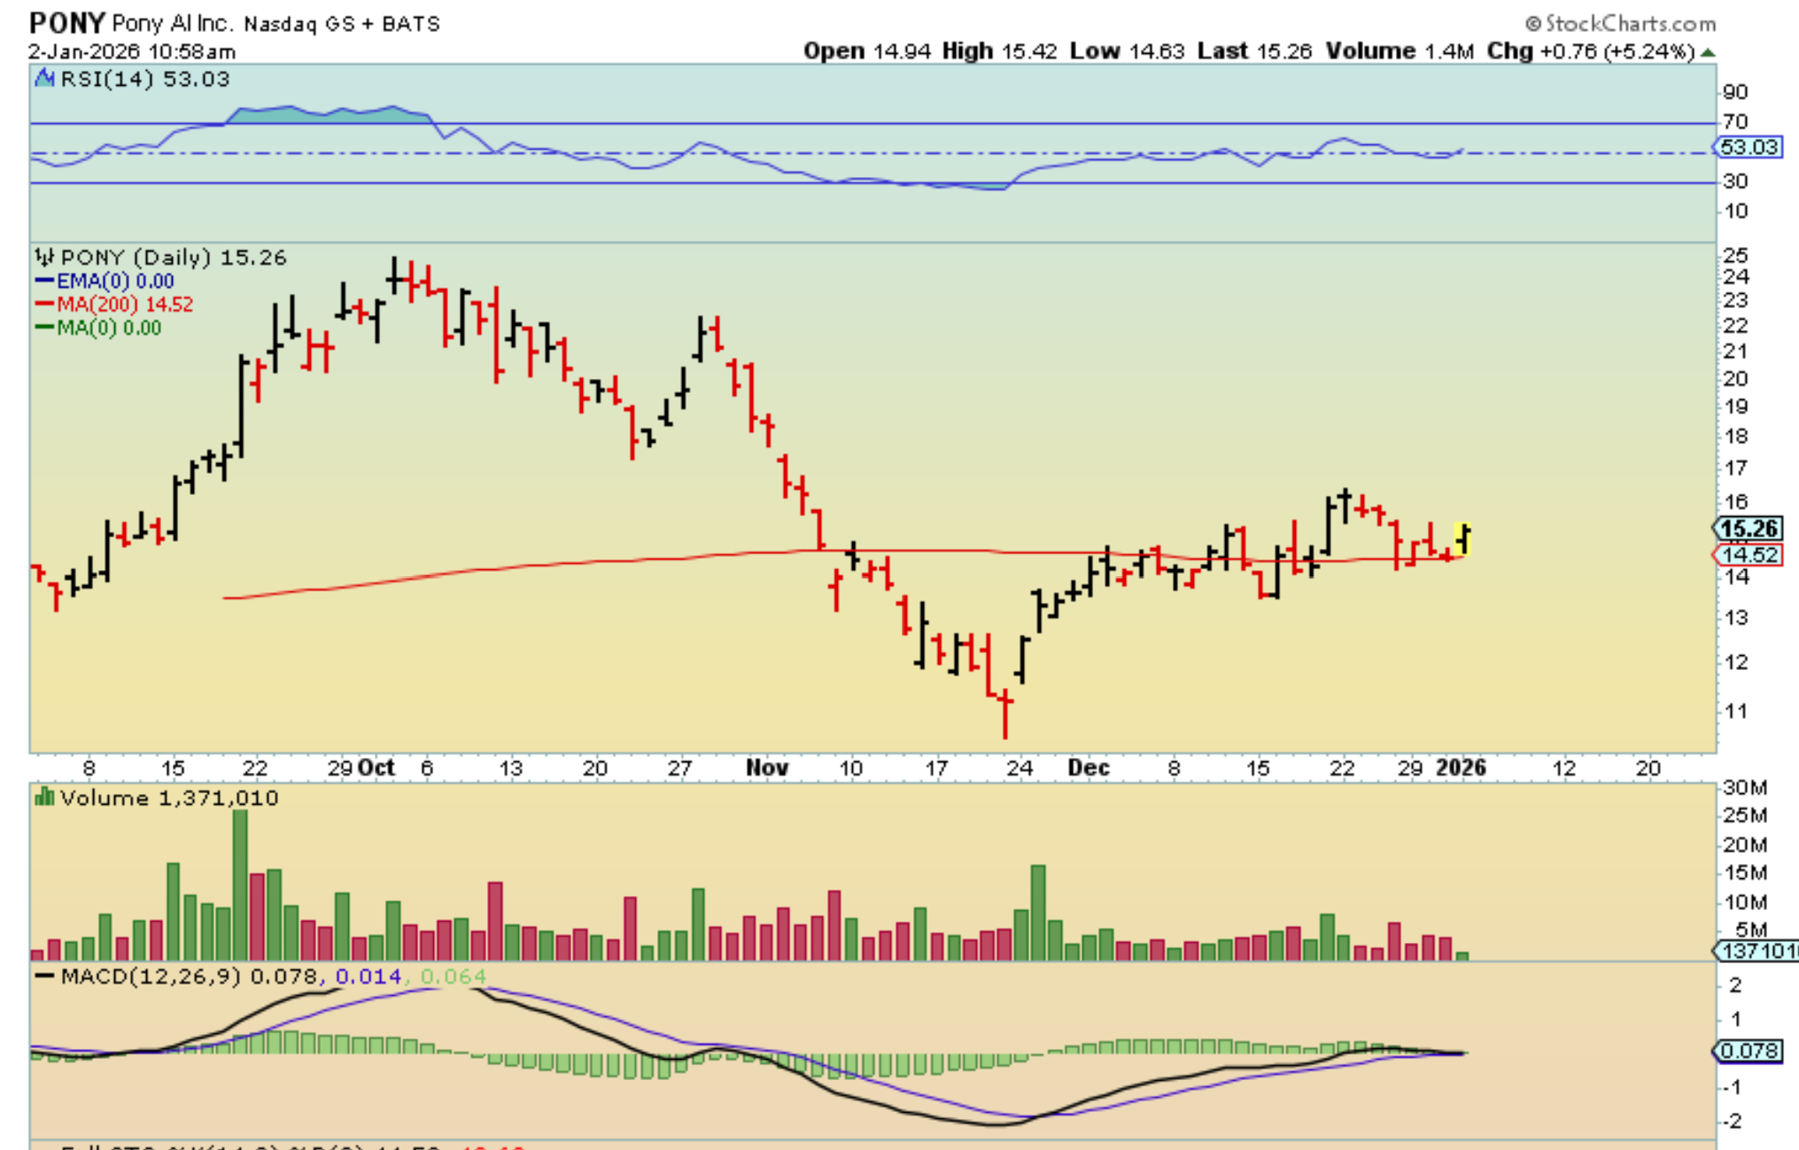This screenshot has height=1150, width=1799.
Task: Click the 14.52 moving average price tag
Action: point(1749,555)
